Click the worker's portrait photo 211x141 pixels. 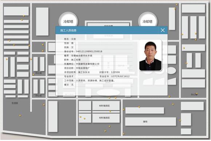[150, 55]
